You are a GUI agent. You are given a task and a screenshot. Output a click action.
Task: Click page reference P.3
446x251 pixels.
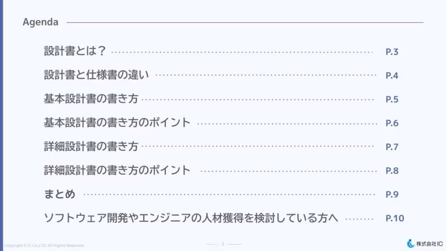[392, 52]
